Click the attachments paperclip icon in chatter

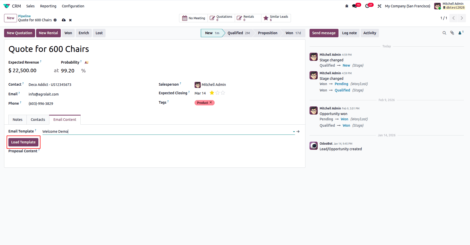click(x=452, y=33)
